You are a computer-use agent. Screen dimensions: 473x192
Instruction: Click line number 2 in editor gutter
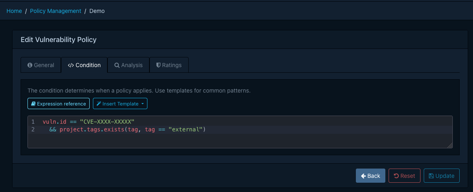coord(33,129)
